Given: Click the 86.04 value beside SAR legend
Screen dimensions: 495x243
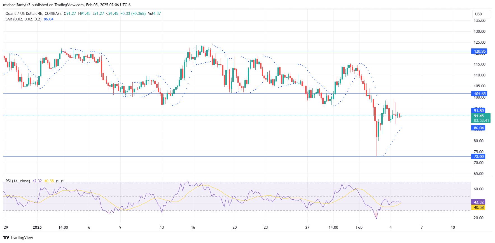Looking at the screenshot, I should [49, 19].
